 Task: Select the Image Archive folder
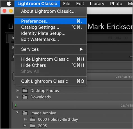point(43,113)
